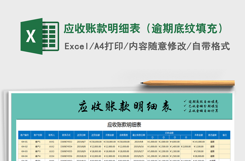245x161 pixels.
Task: Click cell KH-04
Action: (x=24, y=156)
